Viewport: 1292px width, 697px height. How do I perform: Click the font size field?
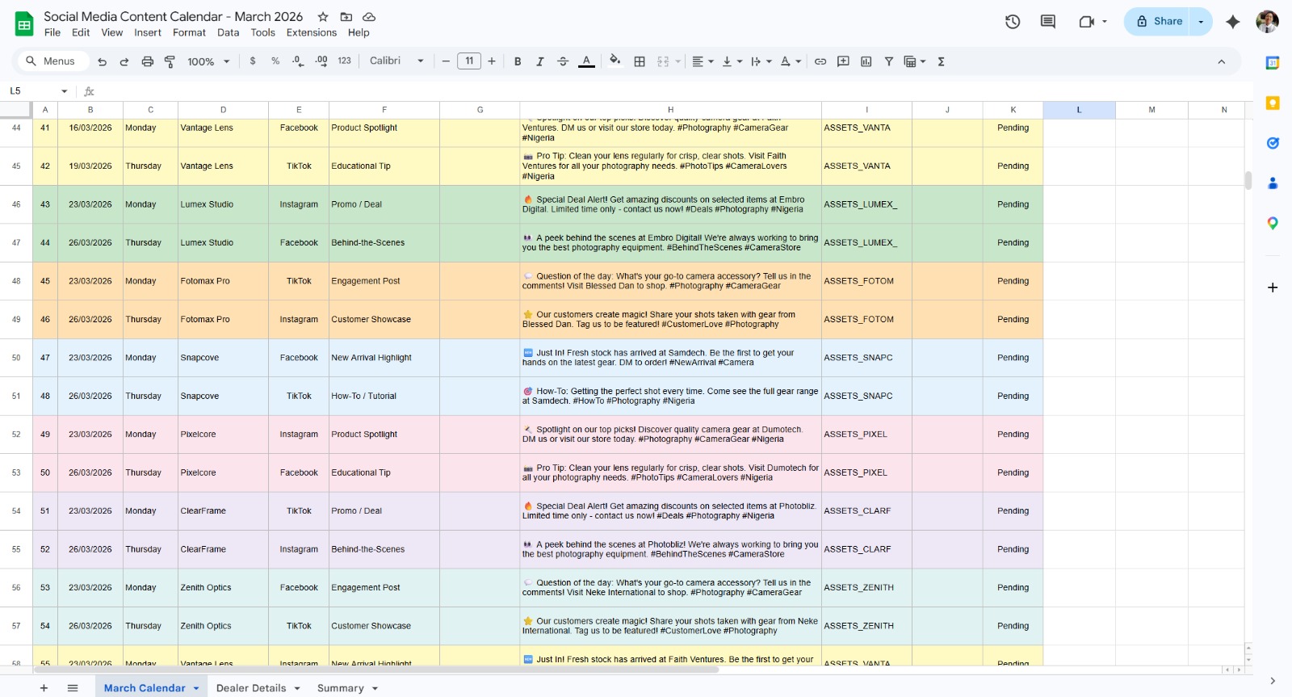point(469,61)
